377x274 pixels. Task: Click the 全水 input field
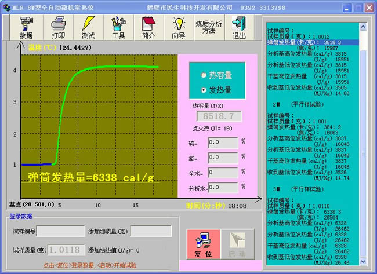tap(223, 173)
